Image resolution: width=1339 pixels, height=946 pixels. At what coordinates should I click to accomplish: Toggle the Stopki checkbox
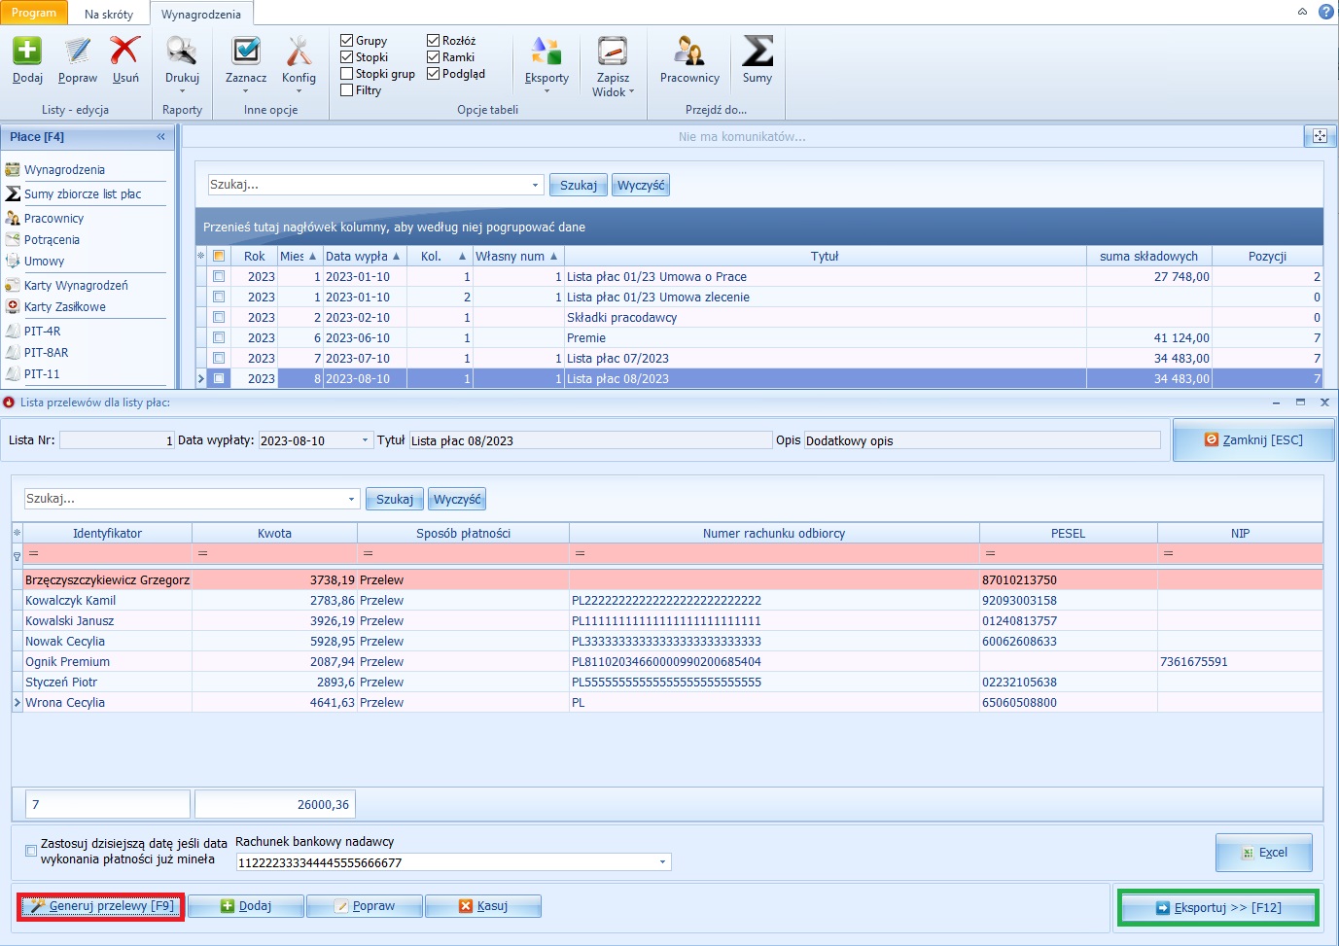tap(346, 57)
